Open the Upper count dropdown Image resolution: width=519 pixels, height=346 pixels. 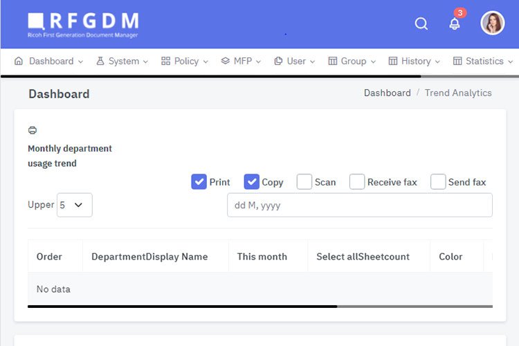[x=74, y=205]
